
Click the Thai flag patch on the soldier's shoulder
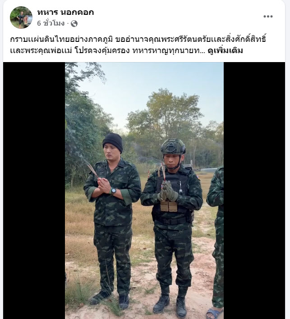coord(198,177)
